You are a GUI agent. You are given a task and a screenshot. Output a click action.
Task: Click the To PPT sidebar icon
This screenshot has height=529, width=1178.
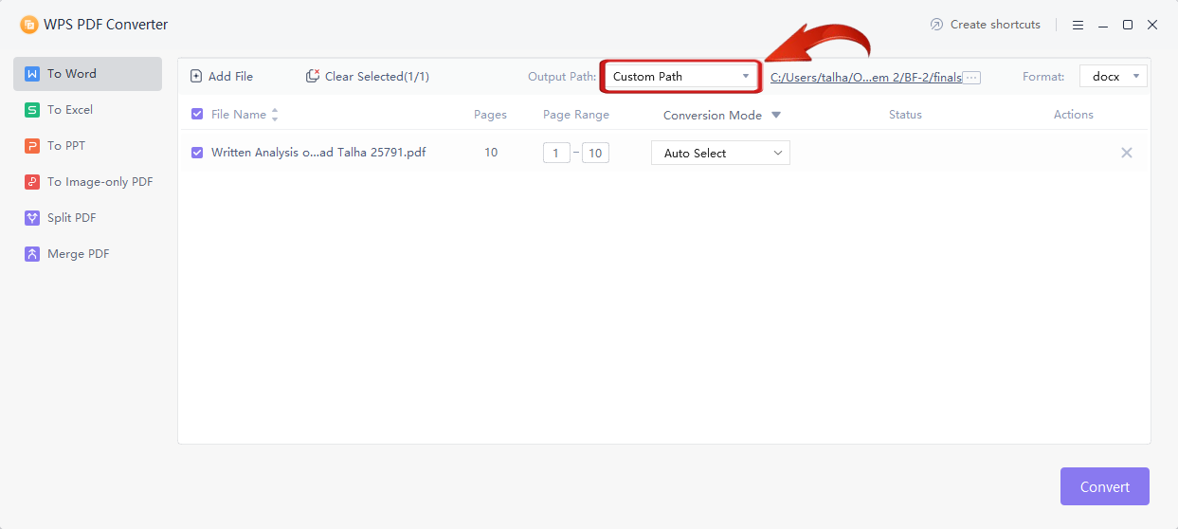[32, 146]
